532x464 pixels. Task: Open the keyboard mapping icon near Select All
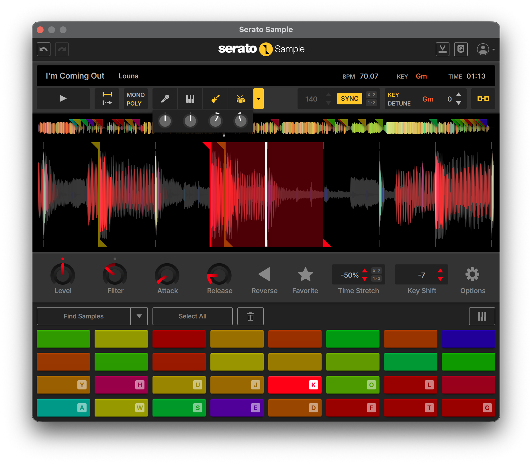pos(482,316)
